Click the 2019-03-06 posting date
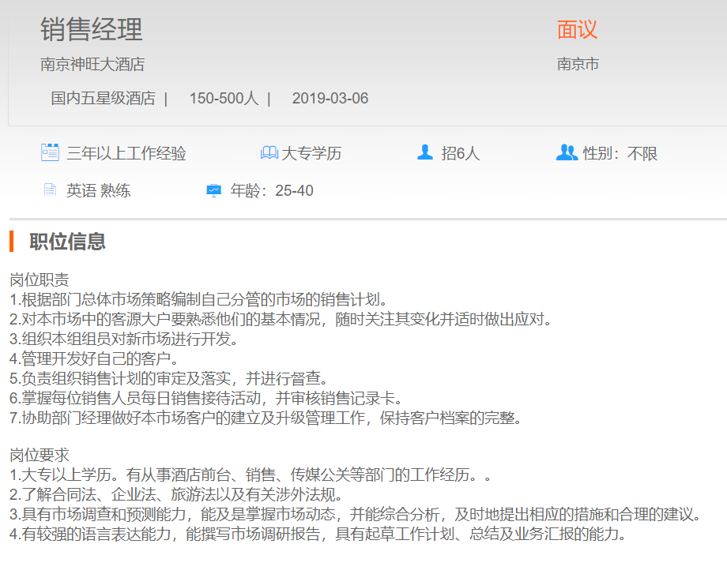The width and height of the screenshot is (727, 574). pos(330,99)
